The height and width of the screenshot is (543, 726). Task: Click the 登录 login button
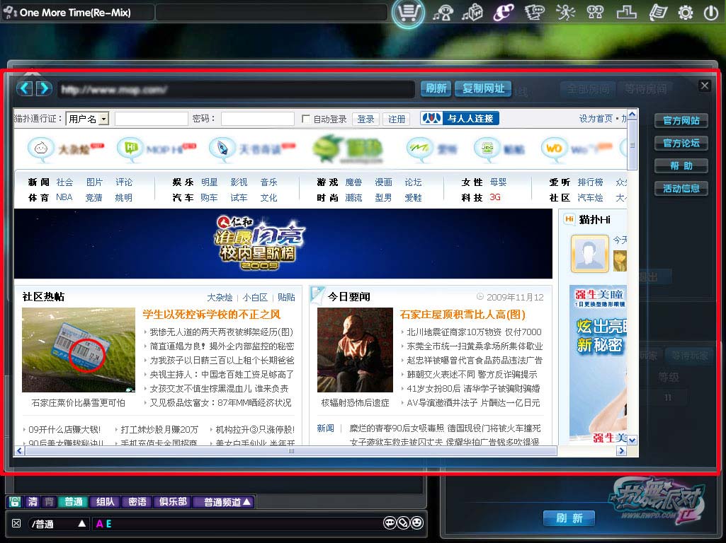365,119
